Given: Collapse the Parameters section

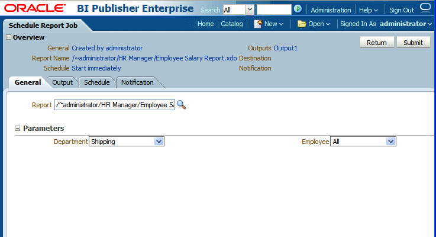Looking at the screenshot, I should [18, 129].
